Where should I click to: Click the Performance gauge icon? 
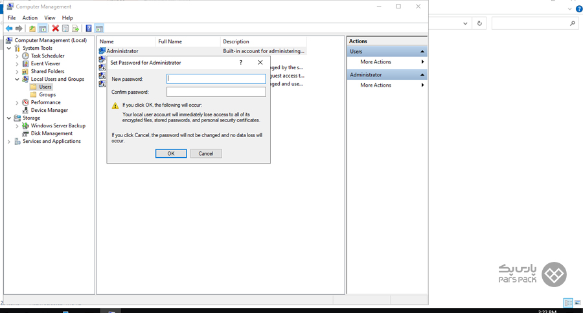tap(25, 102)
